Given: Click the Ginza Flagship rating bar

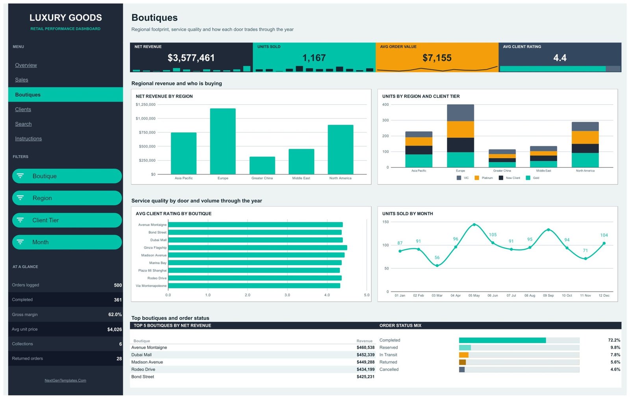Looking at the screenshot, I should [258, 248].
